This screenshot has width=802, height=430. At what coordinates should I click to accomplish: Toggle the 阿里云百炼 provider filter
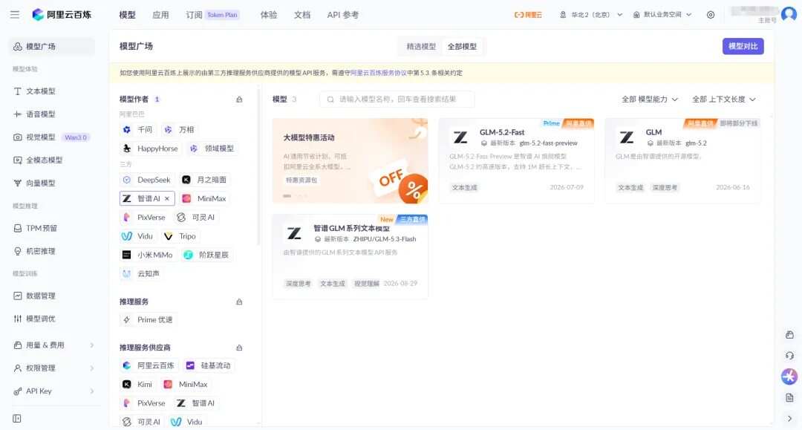pos(149,365)
